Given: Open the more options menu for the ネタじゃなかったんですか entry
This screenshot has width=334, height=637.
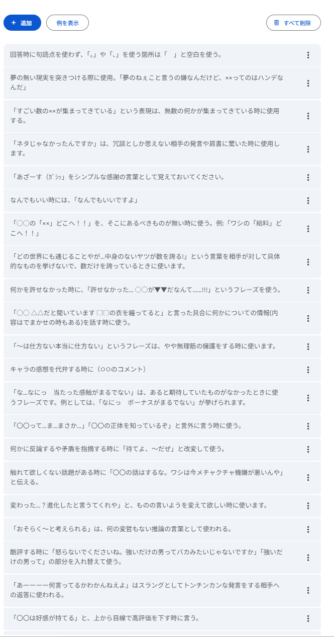Looking at the screenshot, I should click(308, 149).
